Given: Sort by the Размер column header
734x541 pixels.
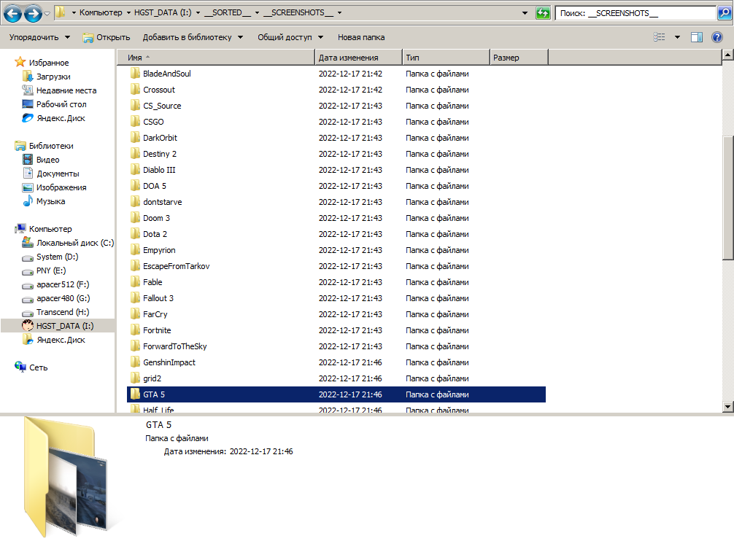Looking at the screenshot, I should pyautogui.click(x=519, y=58).
